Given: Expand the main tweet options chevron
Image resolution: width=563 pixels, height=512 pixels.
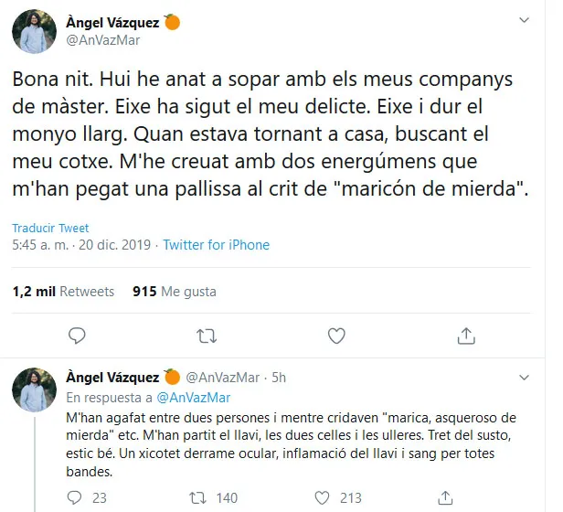Looking at the screenshot, I should click(525, 20).
